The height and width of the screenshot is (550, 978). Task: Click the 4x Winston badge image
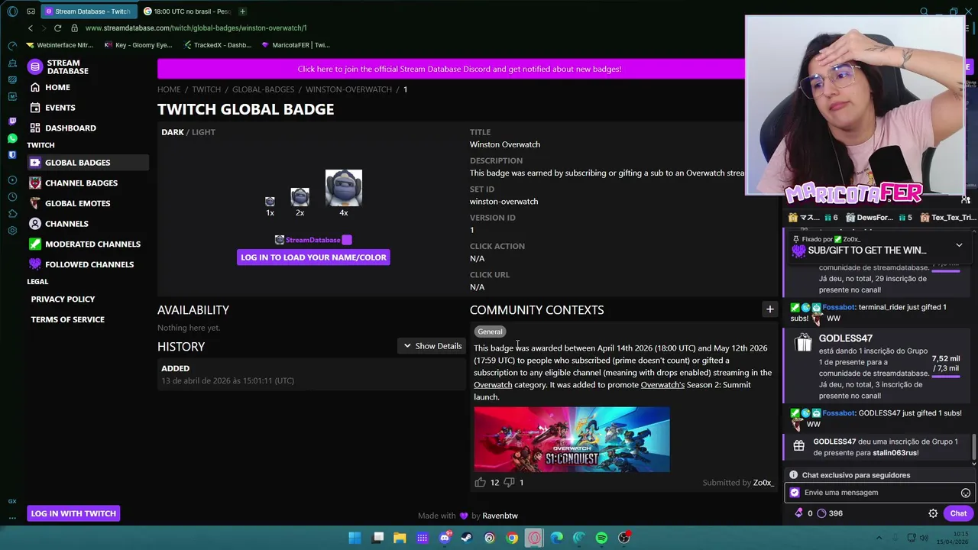click(344, 188)
